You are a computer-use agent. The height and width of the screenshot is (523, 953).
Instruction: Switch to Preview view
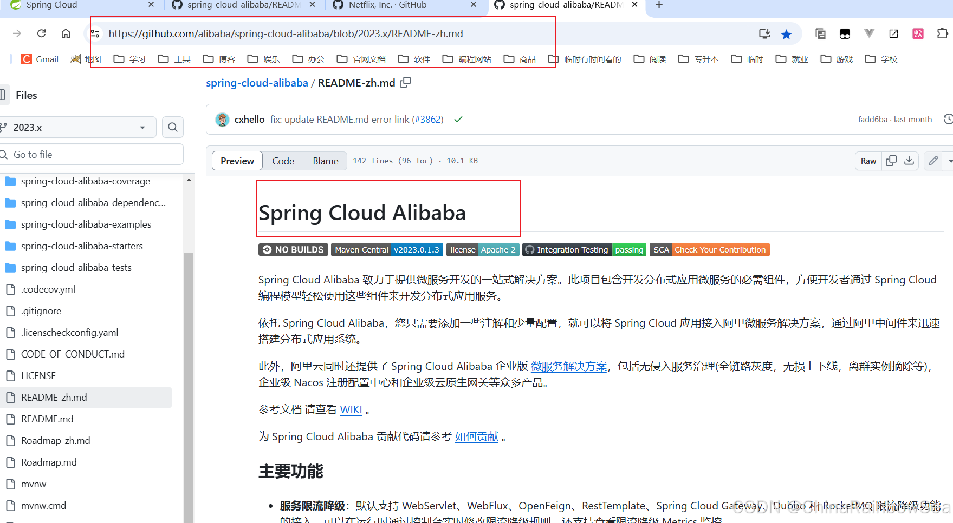(237, 161)
